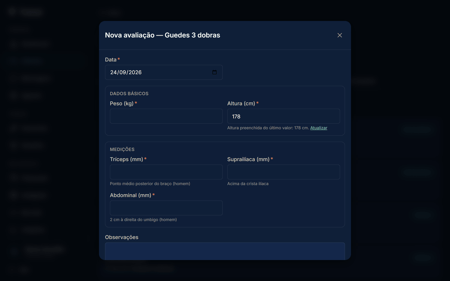
Task: Focus the Suprailíaca (mm) input field
Action: point(283,172)
